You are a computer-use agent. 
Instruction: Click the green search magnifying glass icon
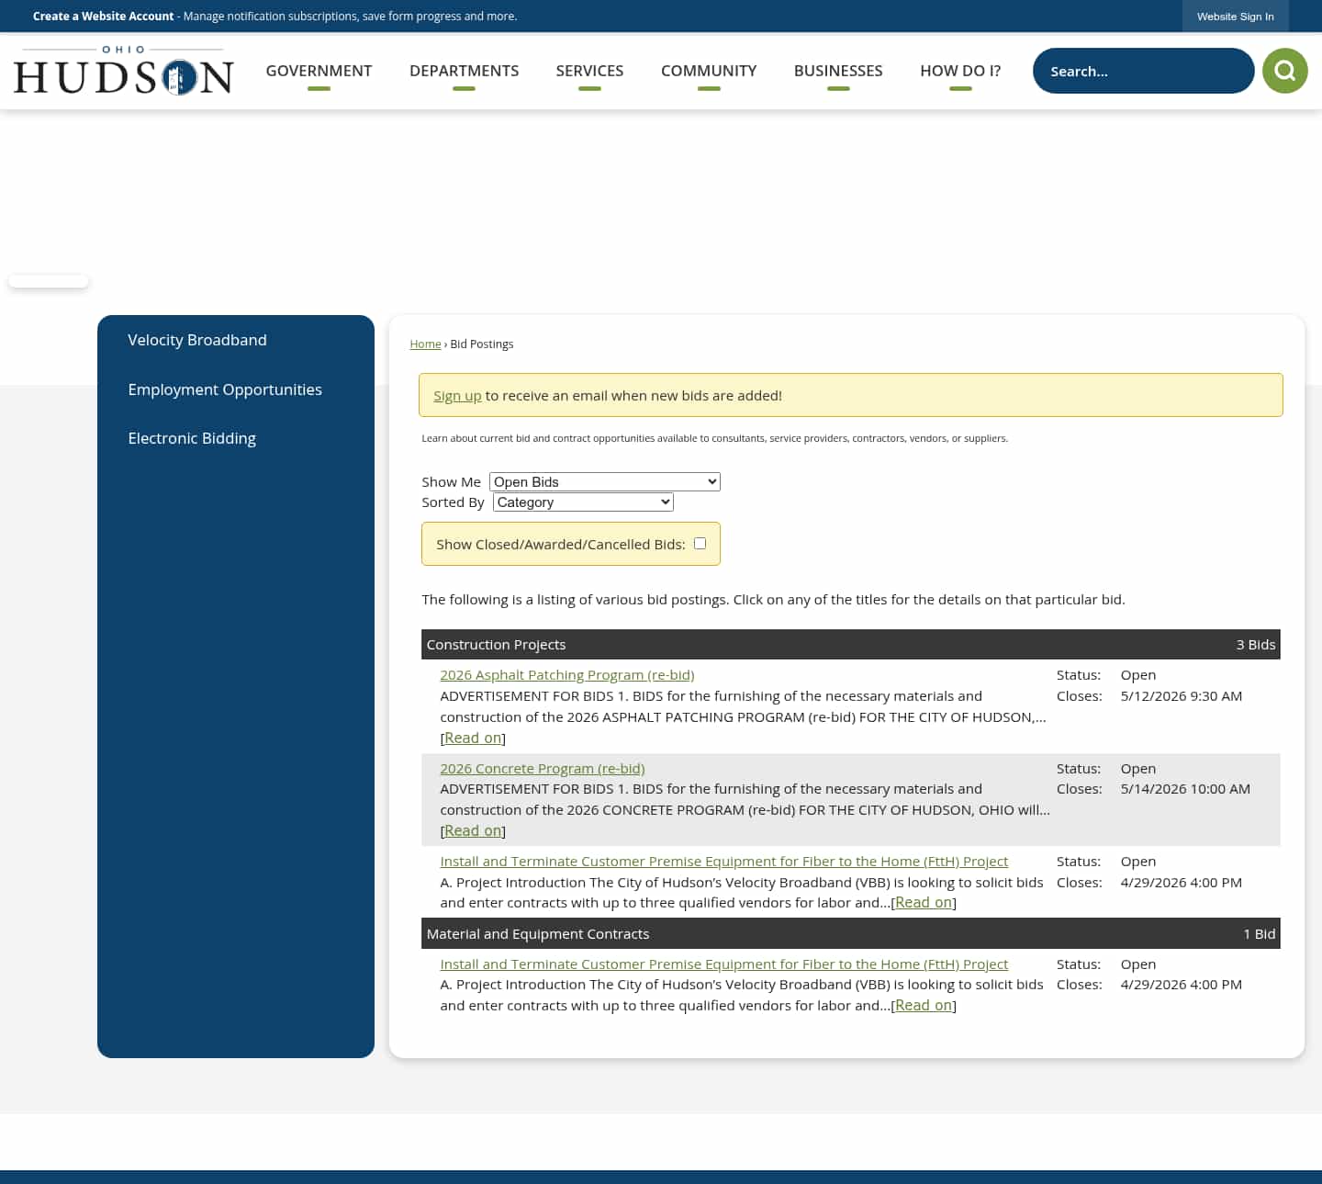1284,71
